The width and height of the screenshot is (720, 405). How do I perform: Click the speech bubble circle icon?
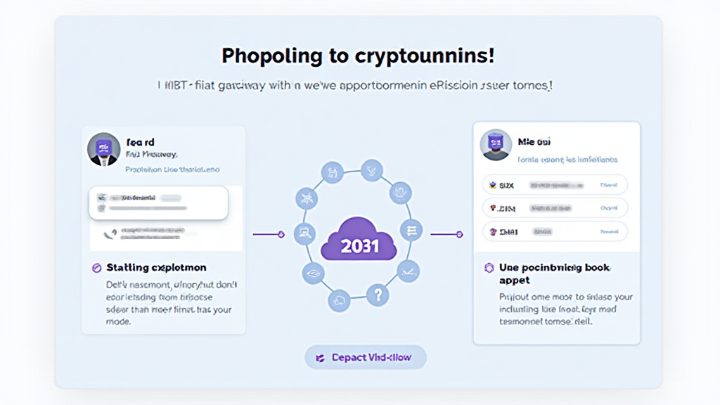(x=338, y=300)
